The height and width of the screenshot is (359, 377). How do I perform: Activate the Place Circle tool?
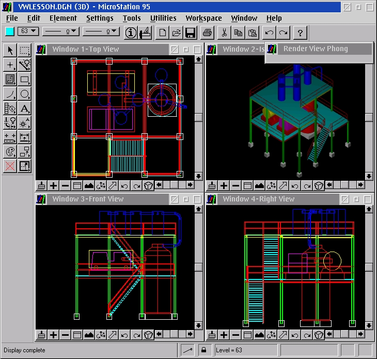click(24, 94)
